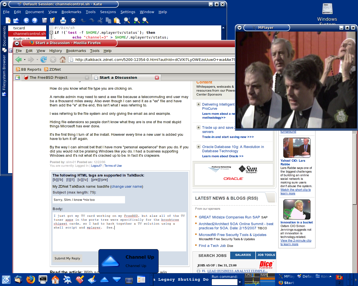The image size is (358, 286).
Task: Click the Subject text input field
Action: [89, 200]
